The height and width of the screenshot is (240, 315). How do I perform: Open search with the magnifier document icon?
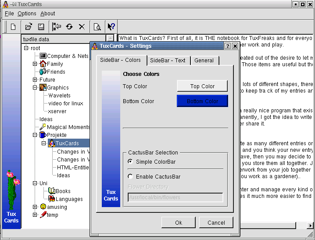[97, 27]
